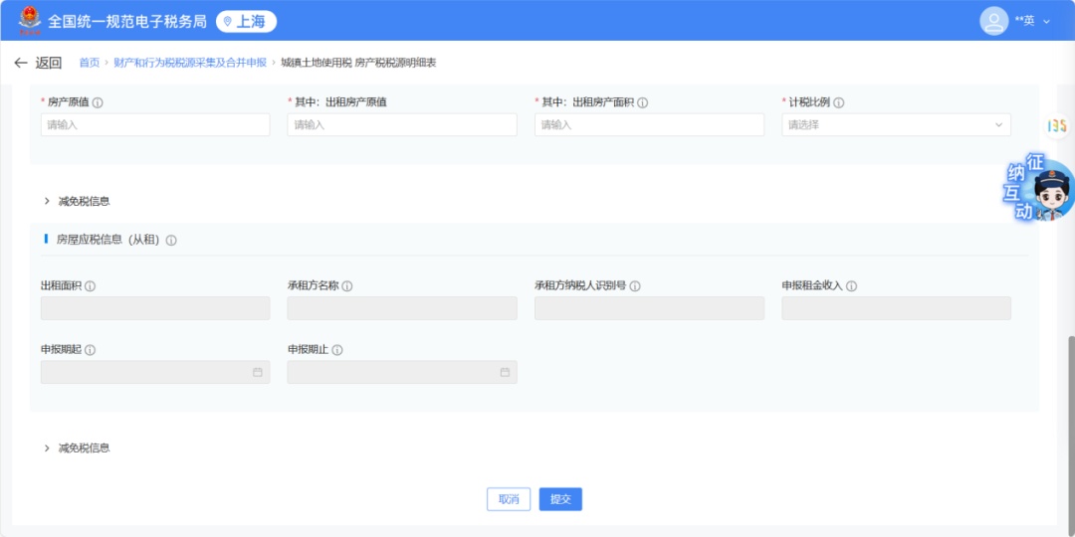Viewport: 1075px width, 537px height.
Task: Click the 提交 button
Action: 560,499
